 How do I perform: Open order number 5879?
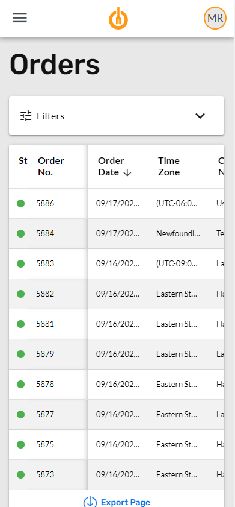click(x=45, y=354)
